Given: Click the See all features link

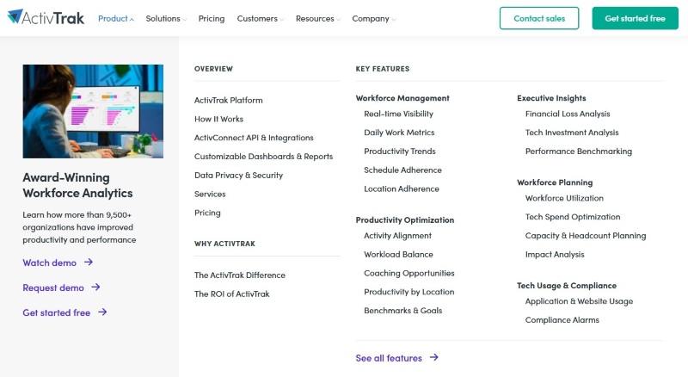Looking at the screenshot, I should (x=389, y=358).
